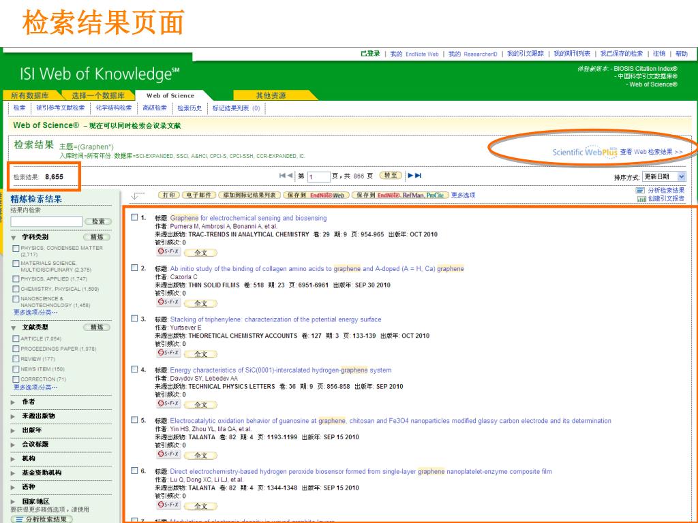Tick NEWS ITEM document type checkbox
The width and height of the screenshot is (698, 523).
coord(16,369)
